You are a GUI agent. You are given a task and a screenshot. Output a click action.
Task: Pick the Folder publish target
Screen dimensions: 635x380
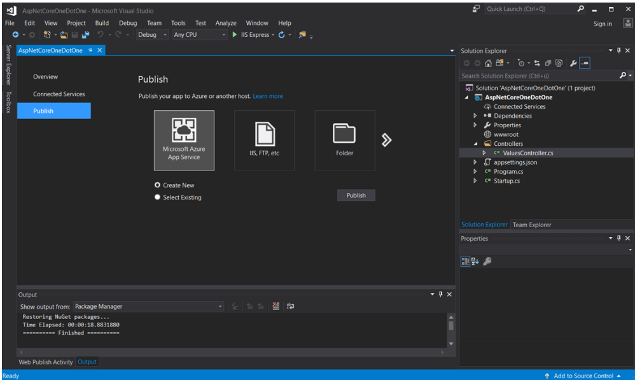pyautogui.click(x=344, y=140)
